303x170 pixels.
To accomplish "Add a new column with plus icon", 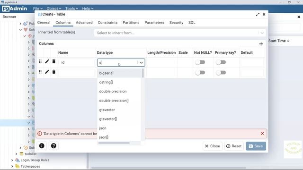I will coord(261,44).
